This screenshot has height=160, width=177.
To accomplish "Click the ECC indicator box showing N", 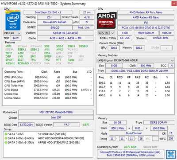I will [x=172, y=66].
